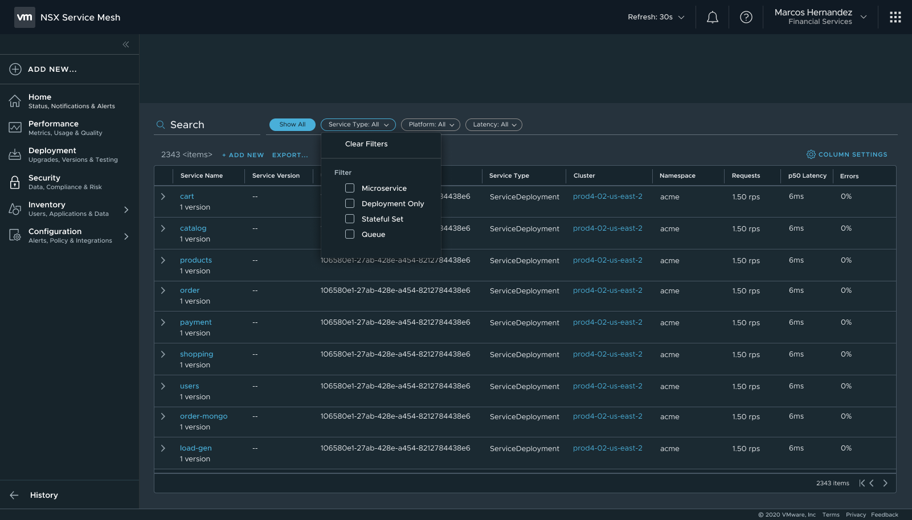
Task: Expand the products service row
Action: pos(163,260)
